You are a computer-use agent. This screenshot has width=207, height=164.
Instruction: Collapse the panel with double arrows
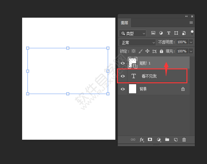click(x=186, y=16)
